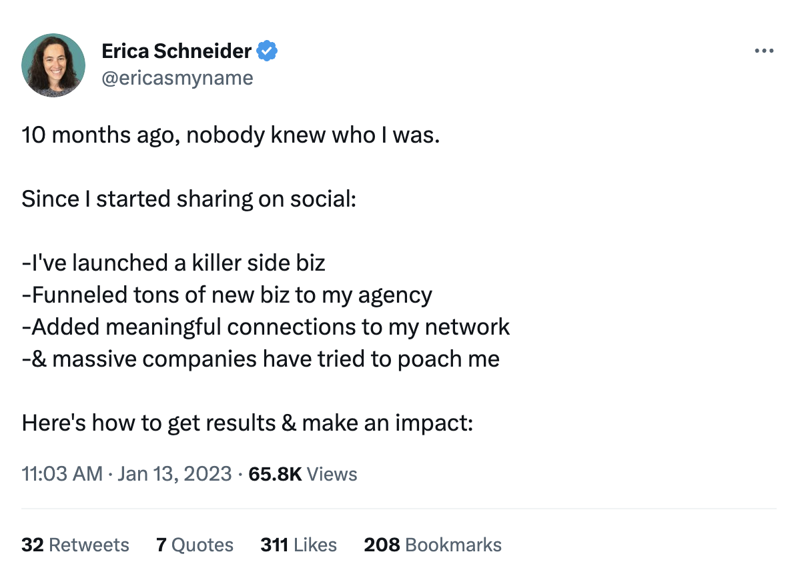Click the 11:03 AM timestamp
This screenshot has height=576, width=798.
62,474
